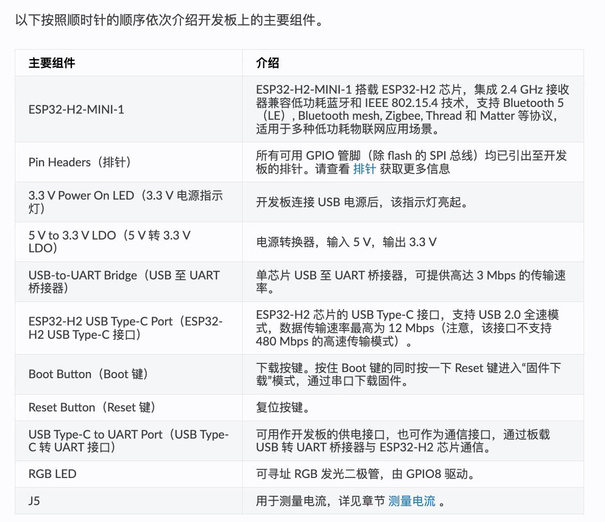Select the ESP32-H2-MINI-1 component cell
Image resolution: width=605 pixels, height=522 pixels.
pyautogui.click(x=128, y=110)
